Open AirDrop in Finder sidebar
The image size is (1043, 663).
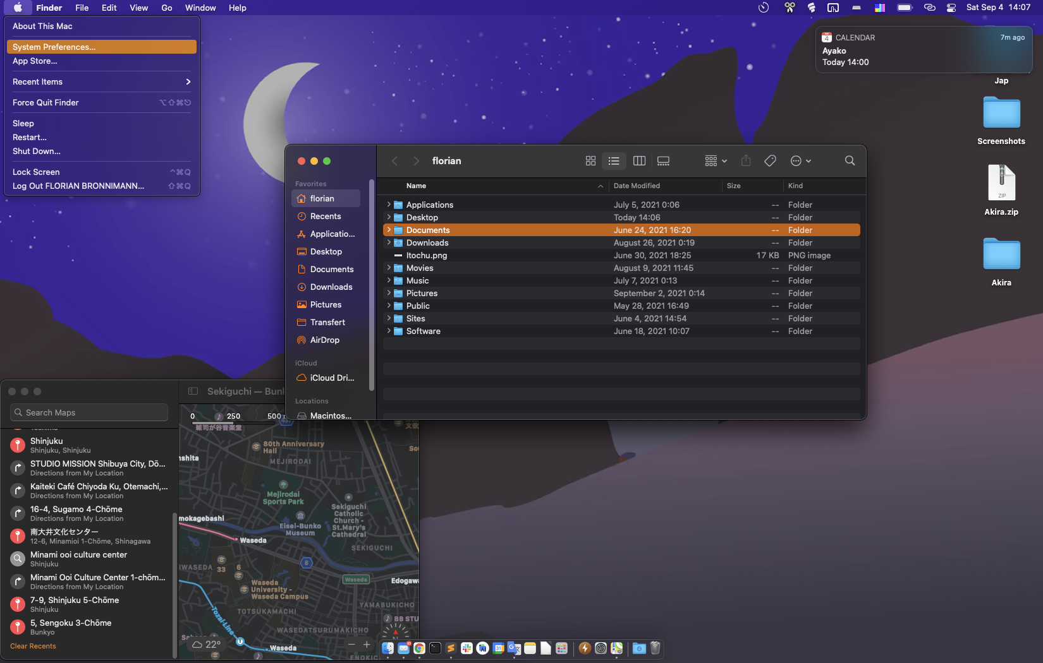click(x=324, y=340)
